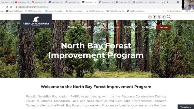The image size is (194, 109).
Task: Close the Alternative YouTube tab
Action: [x=28, y=2]
